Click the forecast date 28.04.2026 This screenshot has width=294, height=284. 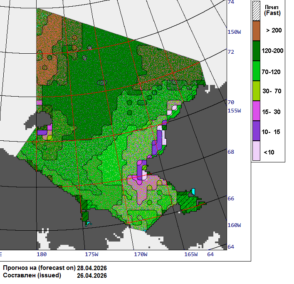click(92, 268)
